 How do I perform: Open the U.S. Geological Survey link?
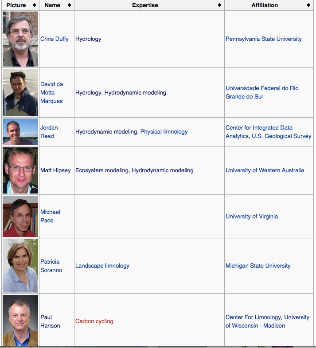tap(281, 136)
